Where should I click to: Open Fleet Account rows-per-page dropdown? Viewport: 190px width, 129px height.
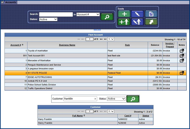111,39
